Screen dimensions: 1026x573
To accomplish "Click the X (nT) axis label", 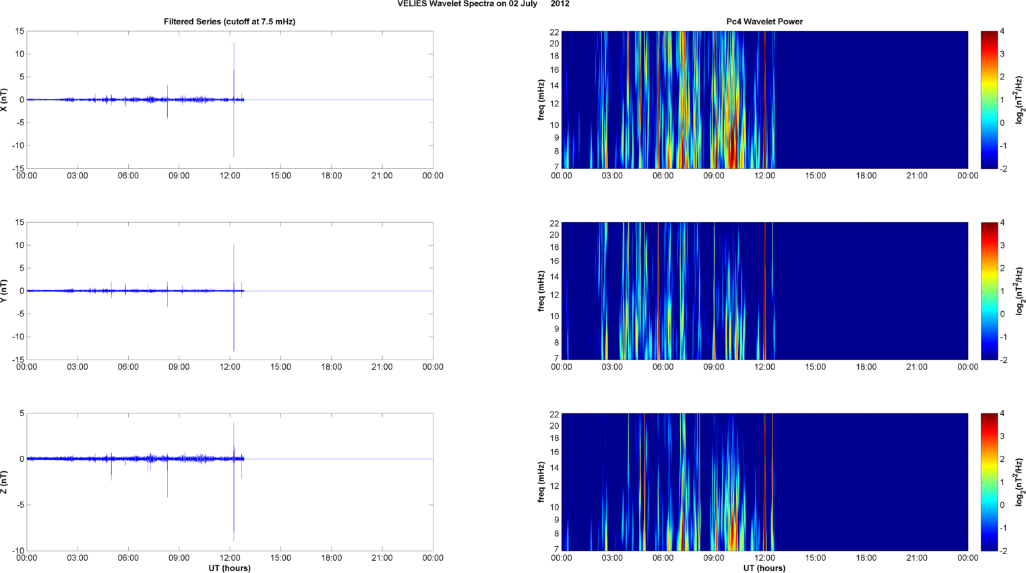I will (x=4, y=100).
